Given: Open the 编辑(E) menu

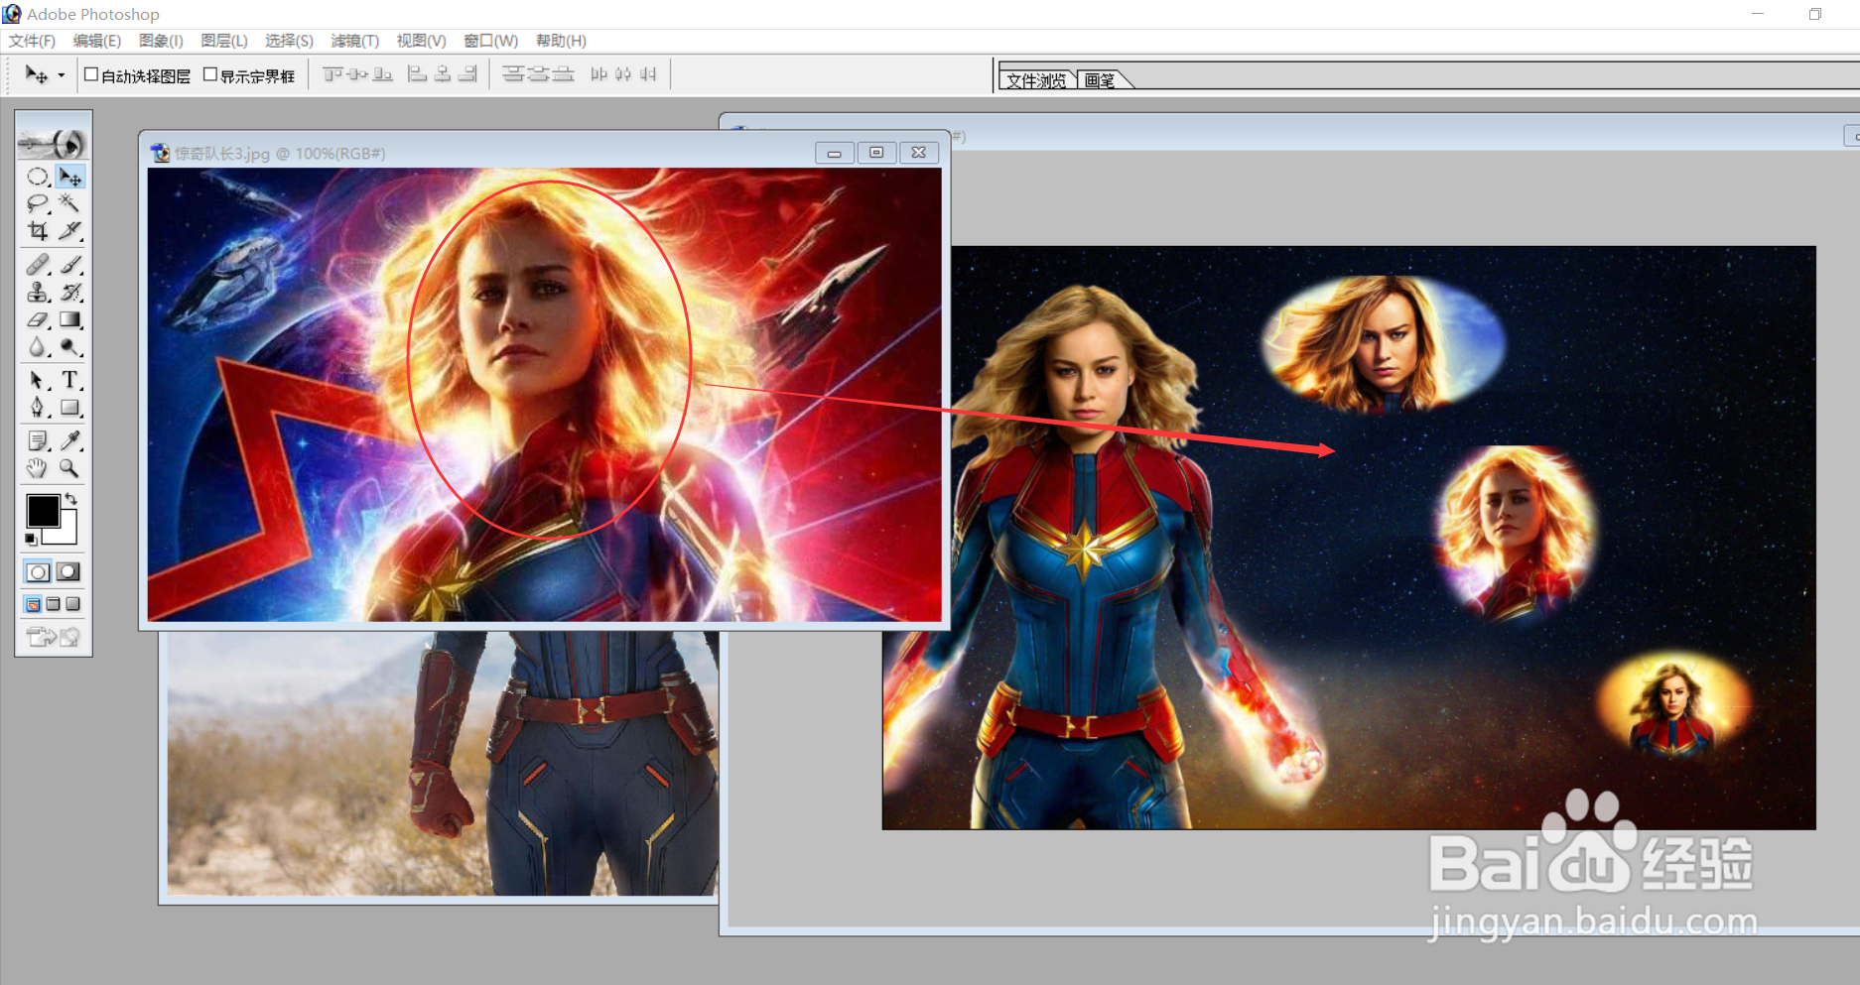Looking at the screenshot, I should [96, 41].
